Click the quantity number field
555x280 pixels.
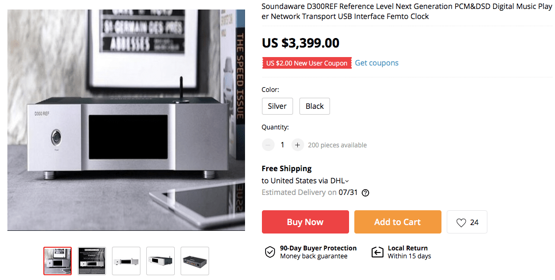pos(283,145)
